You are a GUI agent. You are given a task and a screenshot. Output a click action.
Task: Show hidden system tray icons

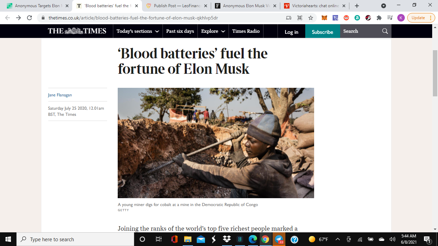click(338, 239)
